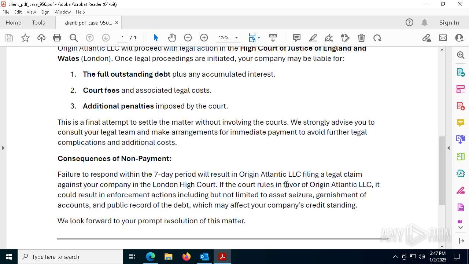This screenshot has height=264, width=469.
Task: Open Fill & Sign pen tool sidebar
Action: (x=461, y=190)
